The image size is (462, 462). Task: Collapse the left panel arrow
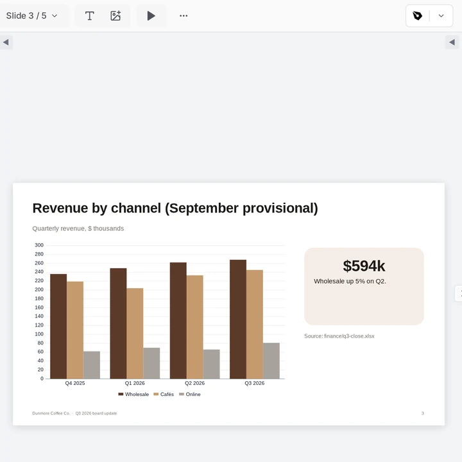tap(6, 42)
